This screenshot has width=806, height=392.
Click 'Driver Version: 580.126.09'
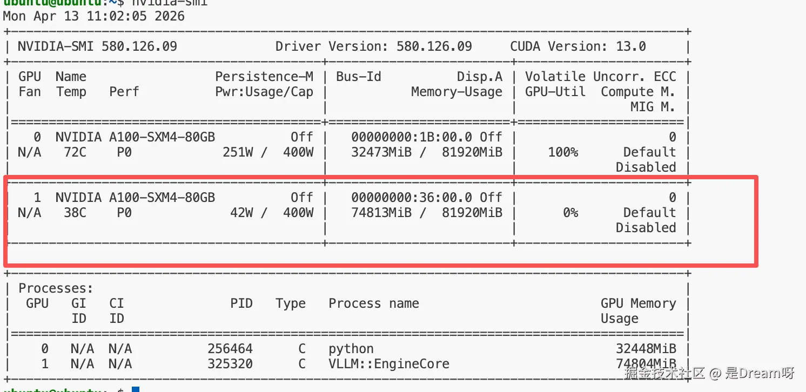point(374,46)
